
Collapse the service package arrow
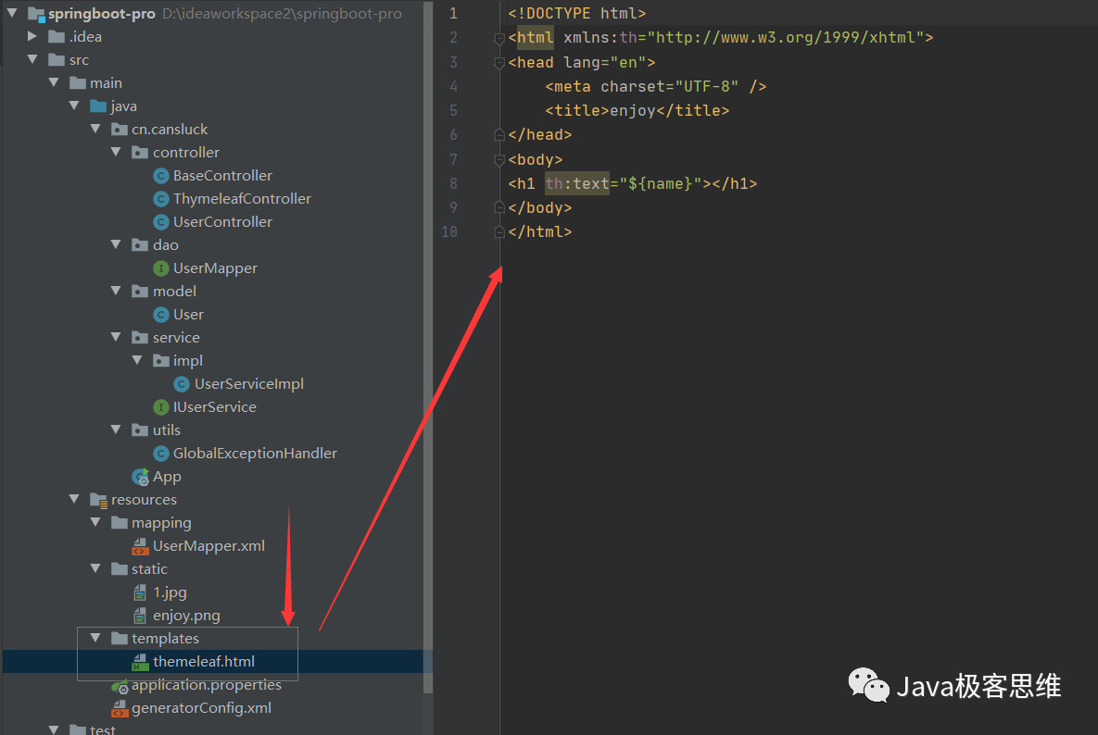116,337
